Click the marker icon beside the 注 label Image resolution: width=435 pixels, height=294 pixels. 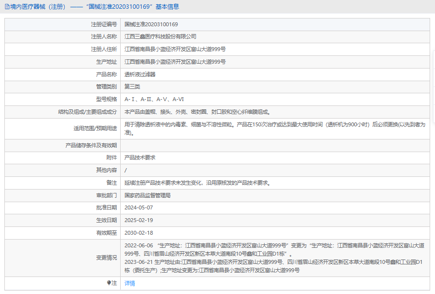click(x=109, y=283)
